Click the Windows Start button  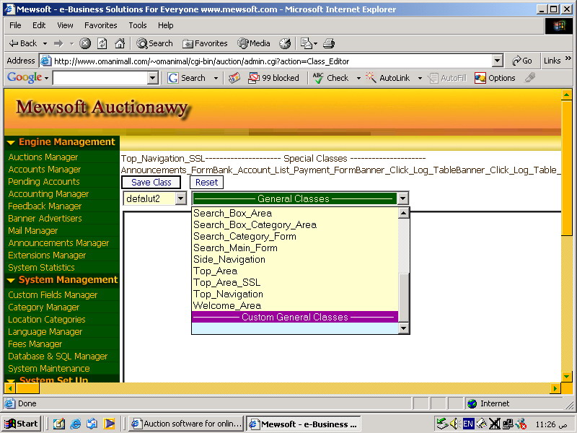pos(22,424)
